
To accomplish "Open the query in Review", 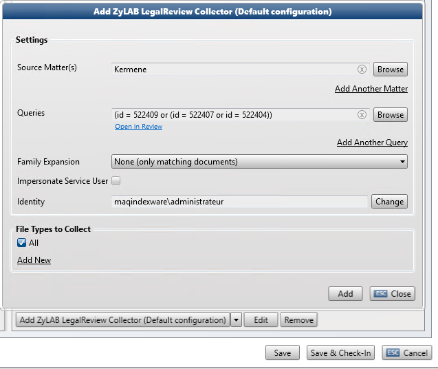I will pyautogui.click(x=138, y=127).
